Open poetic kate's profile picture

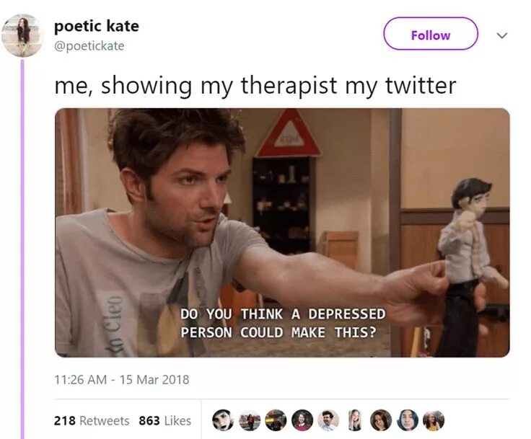23,35
